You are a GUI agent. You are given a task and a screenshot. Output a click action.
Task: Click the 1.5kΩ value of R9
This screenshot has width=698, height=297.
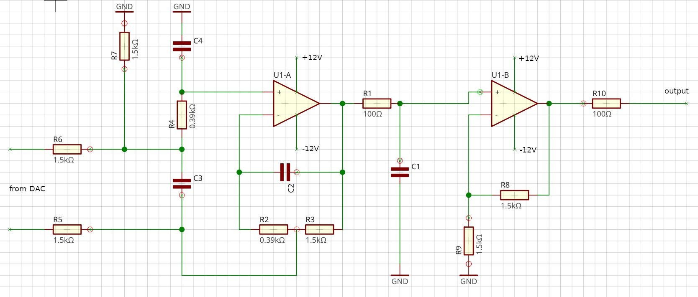point(480,244)
